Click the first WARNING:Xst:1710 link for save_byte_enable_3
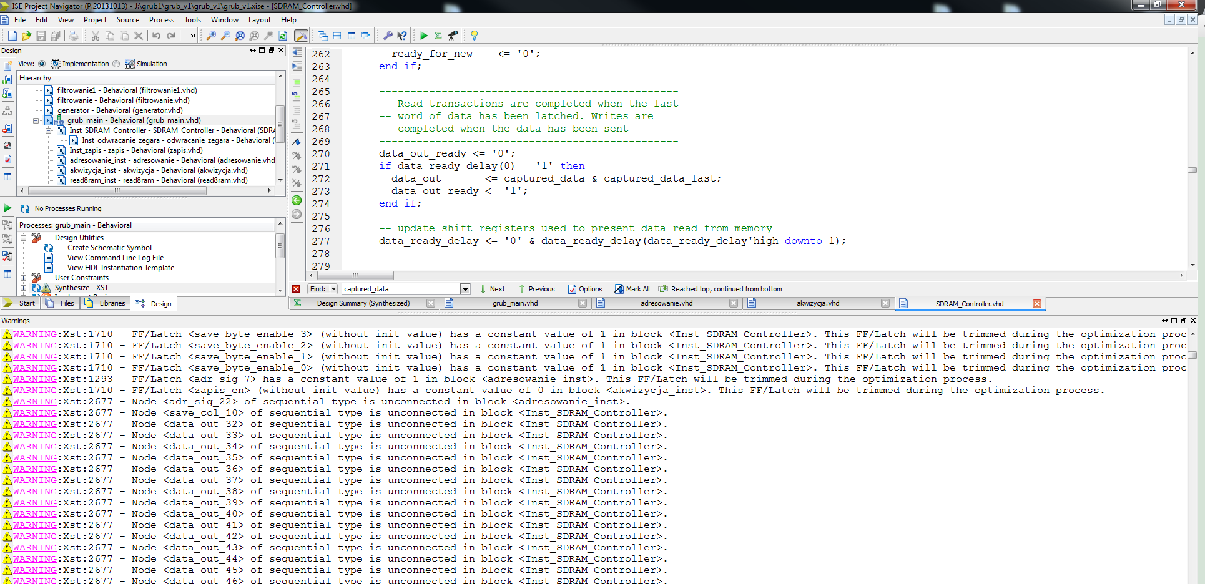 point(34,334)
